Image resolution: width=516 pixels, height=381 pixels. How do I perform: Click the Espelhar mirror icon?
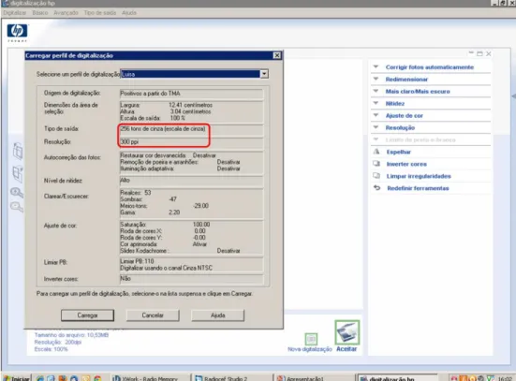tap(376, 152)
